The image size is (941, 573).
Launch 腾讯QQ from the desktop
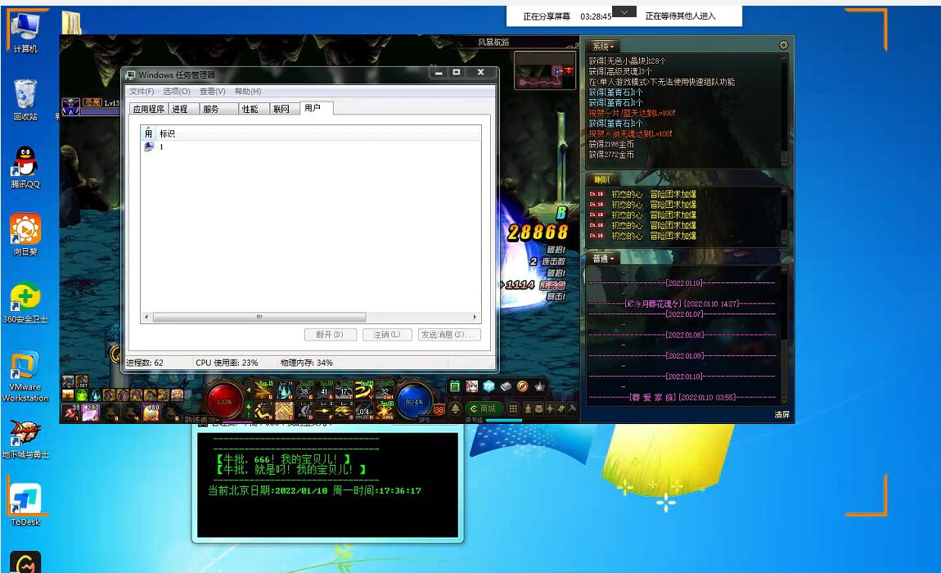(25, 167)
